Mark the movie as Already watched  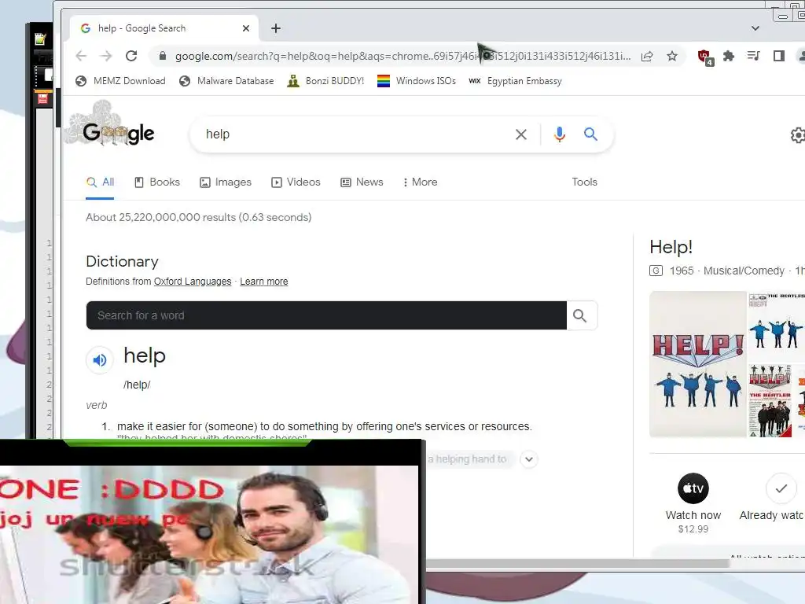781,488
